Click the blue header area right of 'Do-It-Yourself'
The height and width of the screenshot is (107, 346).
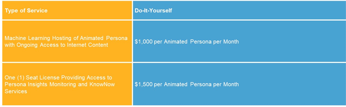tap(258, 11)
